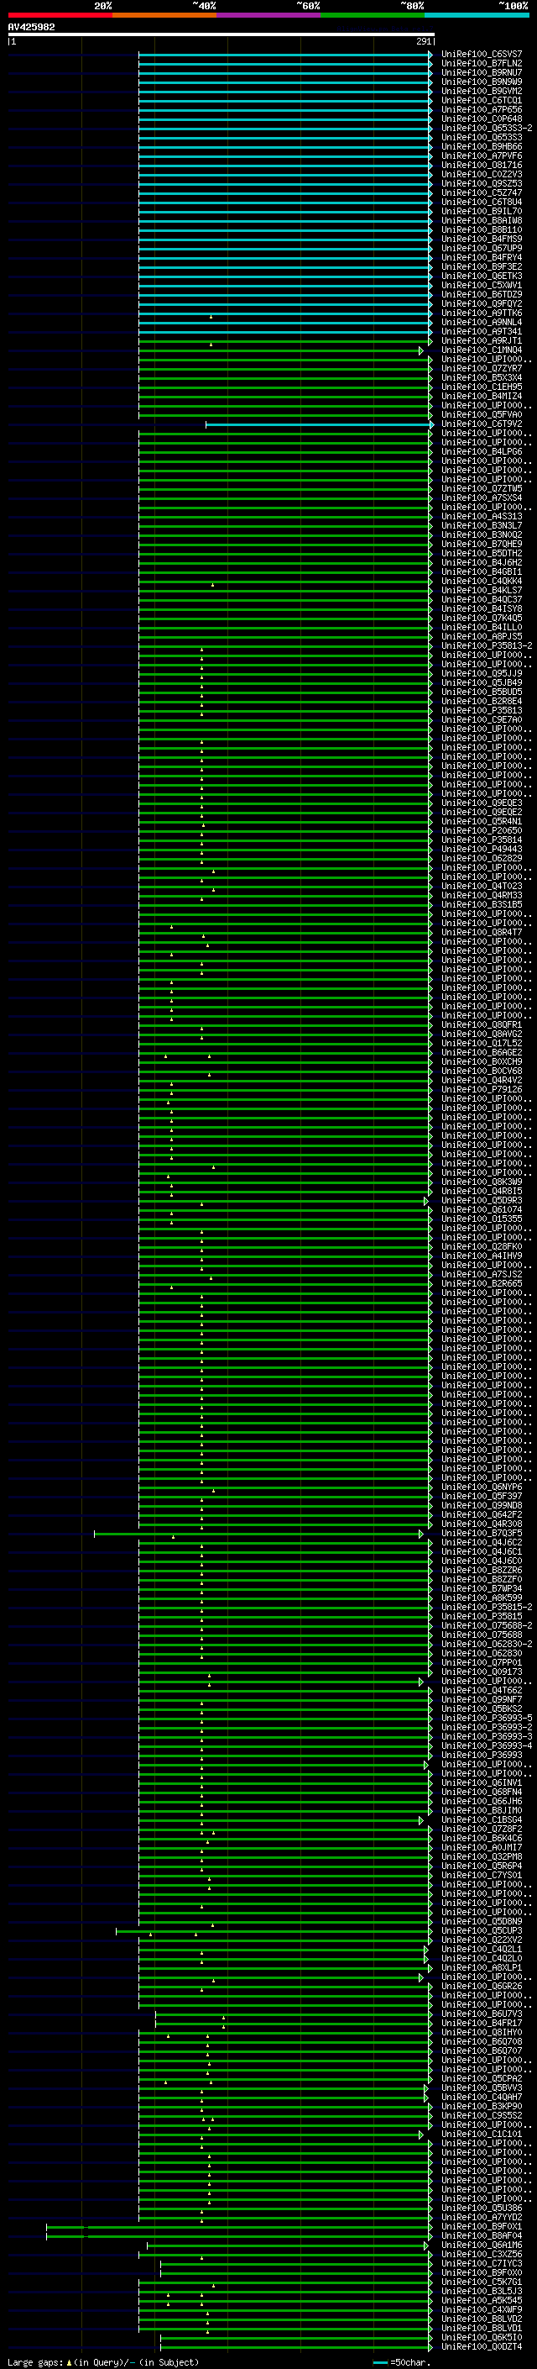Click UniRef100_Q5CUP3 hit label
This screenshot has width=537, height=2369.
[482, 1930]
